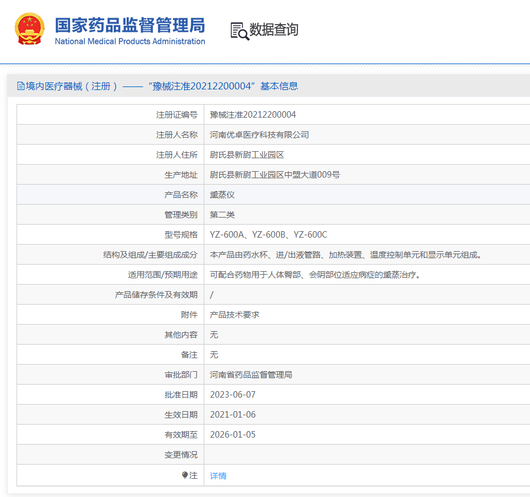Select 尉氏县新尉工业园区中盟大道009号 production address
Viewport: 530px width, 497px height.
coord(275,175)
